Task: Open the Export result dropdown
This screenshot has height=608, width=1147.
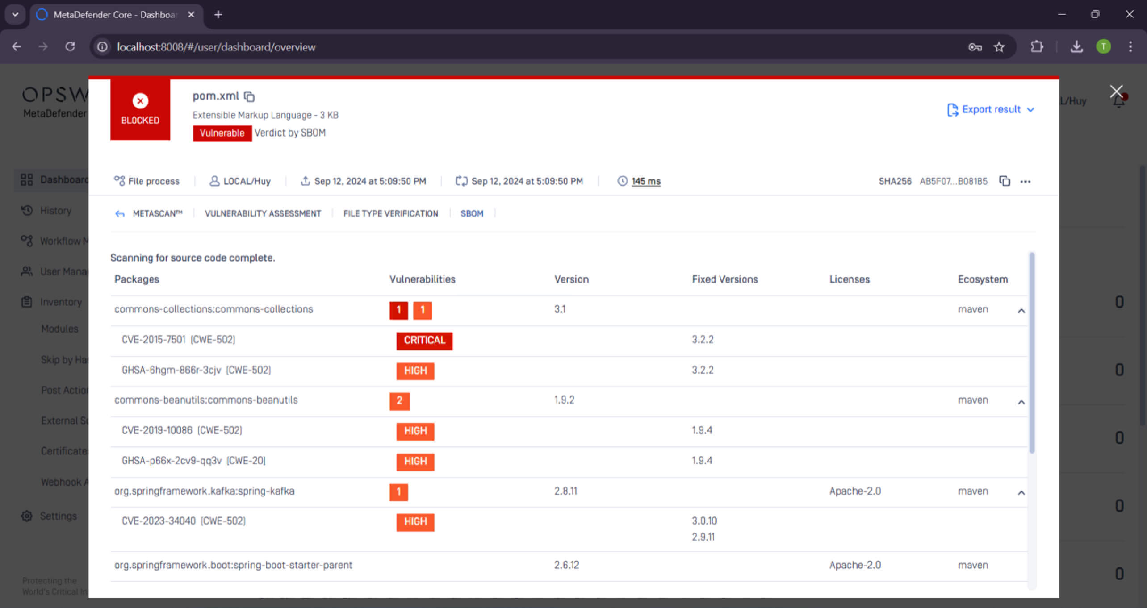Action: click(x=990, y=109)
